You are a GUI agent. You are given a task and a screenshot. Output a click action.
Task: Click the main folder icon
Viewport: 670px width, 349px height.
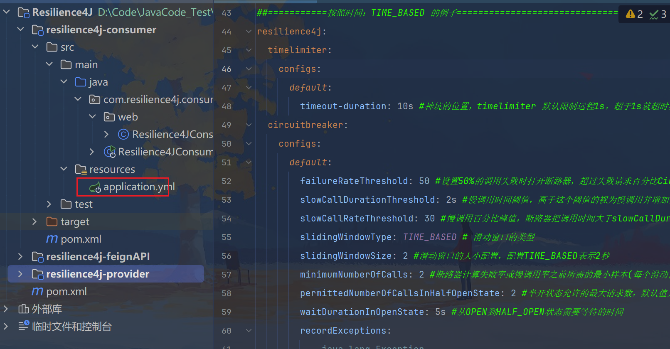tap(66, 64)
